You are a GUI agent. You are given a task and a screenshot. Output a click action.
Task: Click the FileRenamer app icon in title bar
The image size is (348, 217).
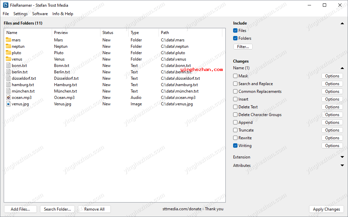[x=5, y=5]
